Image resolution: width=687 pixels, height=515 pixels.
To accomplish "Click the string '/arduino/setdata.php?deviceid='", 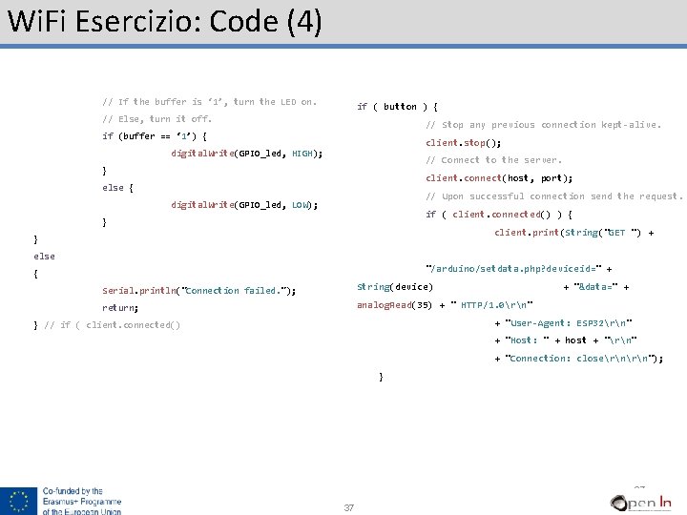I will pyautogui.click(x=513, y=268).
